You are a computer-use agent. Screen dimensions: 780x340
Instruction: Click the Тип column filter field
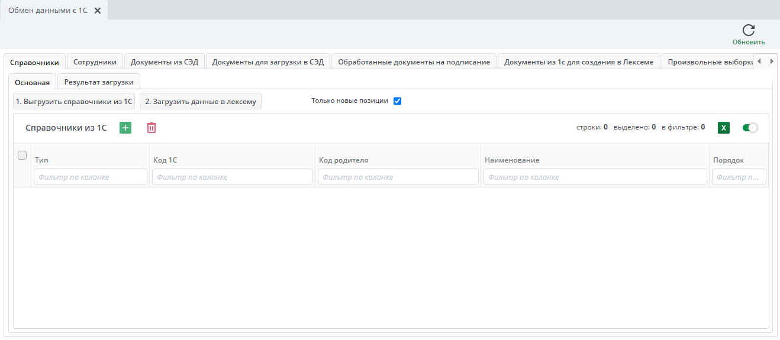(x=91, y=177)
